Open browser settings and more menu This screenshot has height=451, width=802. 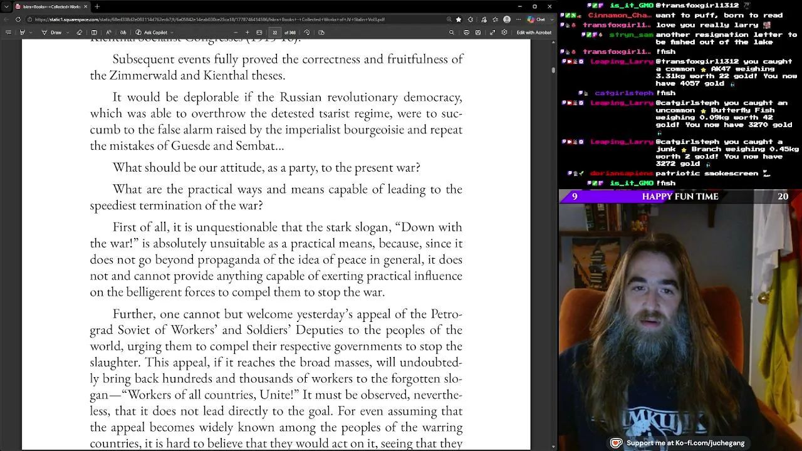[519, 19]
